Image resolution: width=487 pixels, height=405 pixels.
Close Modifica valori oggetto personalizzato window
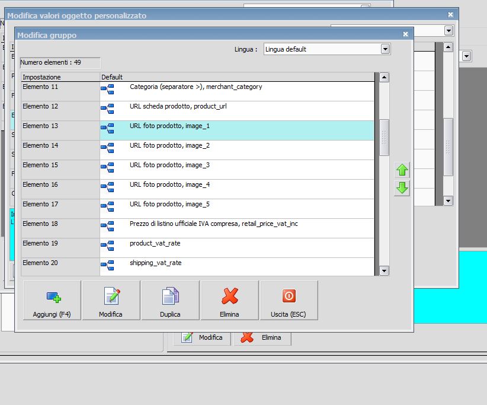pos(450,15)
